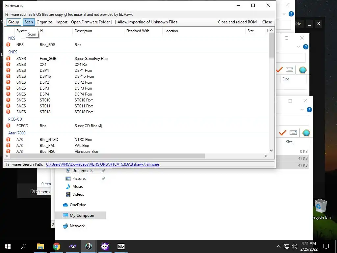Open Pictures in File Explorer sidebar
This screenshot has width=337, height=253.
(79, 179)
